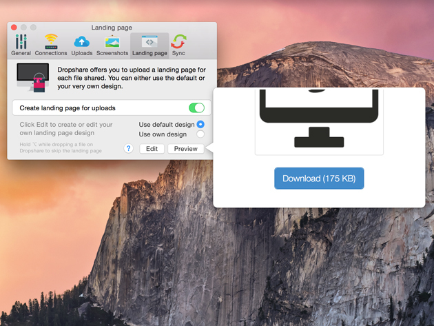Click the Dropshare computer icon in description
This screenshot has height=326, width=434.
tap(33, 78)
